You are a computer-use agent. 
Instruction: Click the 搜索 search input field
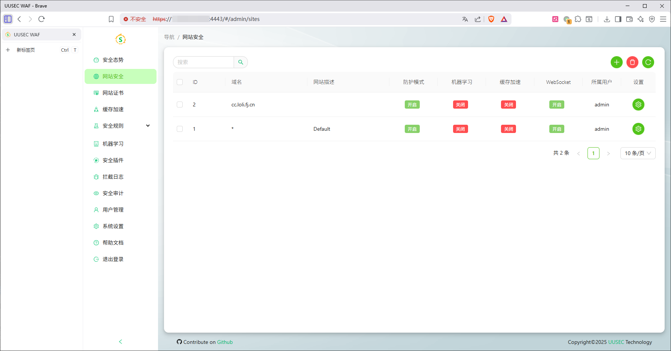pyautogui.click(x=203, y=62)
